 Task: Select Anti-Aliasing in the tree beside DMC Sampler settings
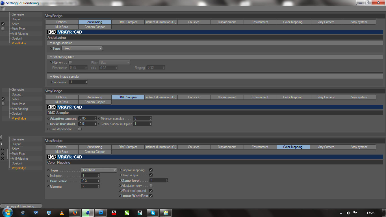(x=20, y=109)
